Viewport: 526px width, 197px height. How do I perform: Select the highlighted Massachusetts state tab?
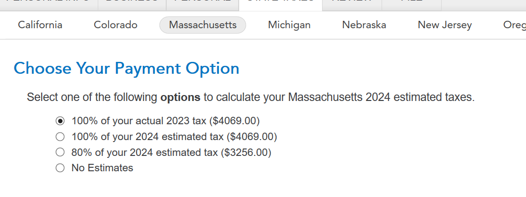202,25
